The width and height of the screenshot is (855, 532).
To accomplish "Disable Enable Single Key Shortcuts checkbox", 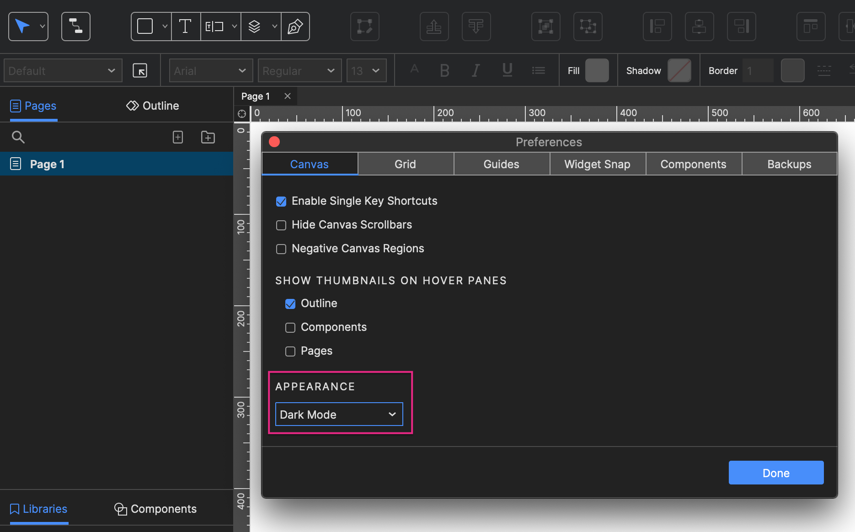I will [x=281, y=202].
